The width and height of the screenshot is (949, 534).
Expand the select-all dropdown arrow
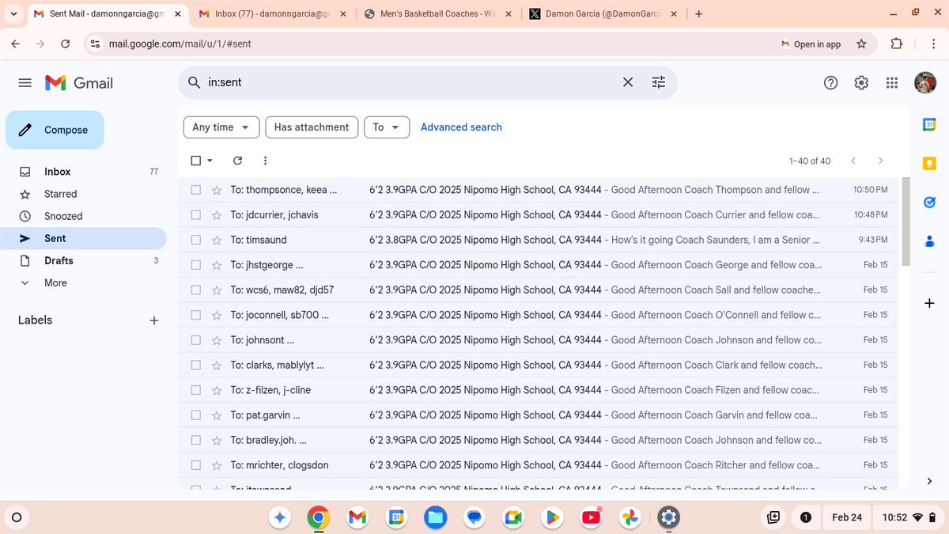coord(210,161)
